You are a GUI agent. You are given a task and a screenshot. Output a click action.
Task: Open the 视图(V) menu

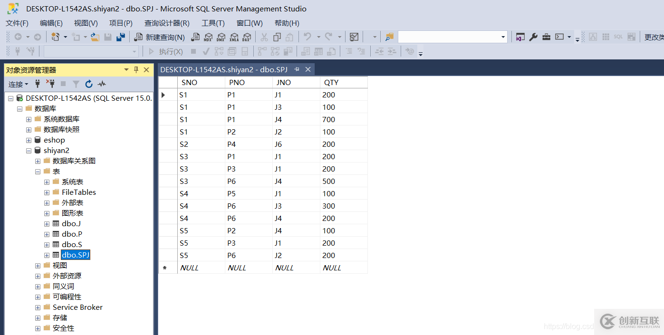click(86, 23)
